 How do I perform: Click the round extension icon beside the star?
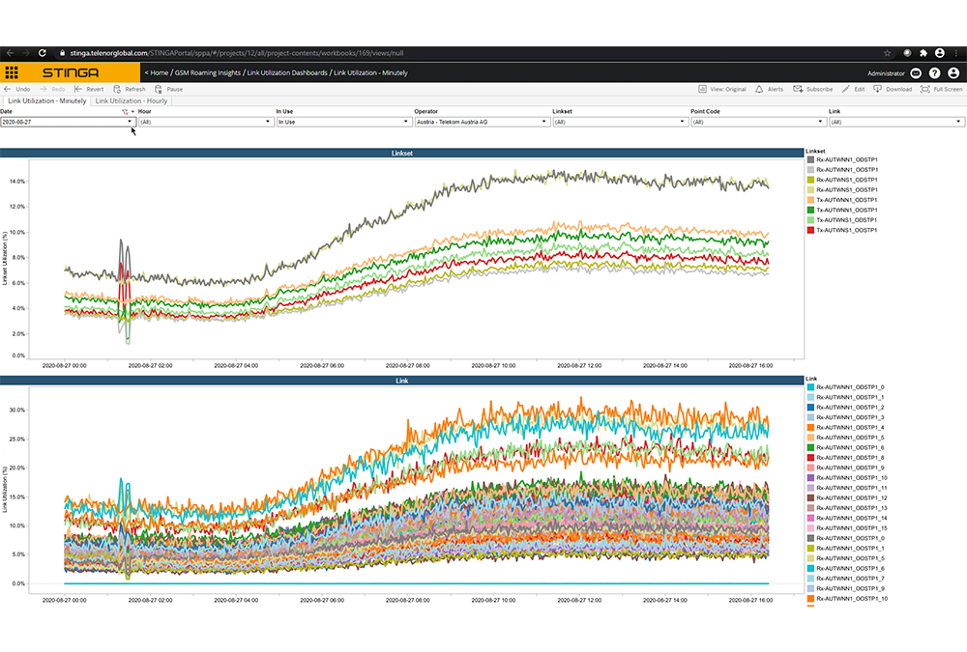tap(907, 53)
